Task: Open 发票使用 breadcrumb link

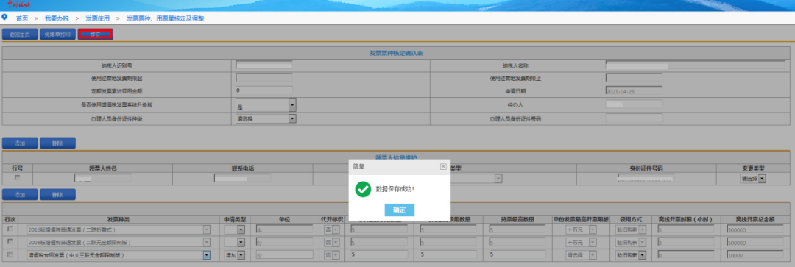Action: click(x=97, y=18)
